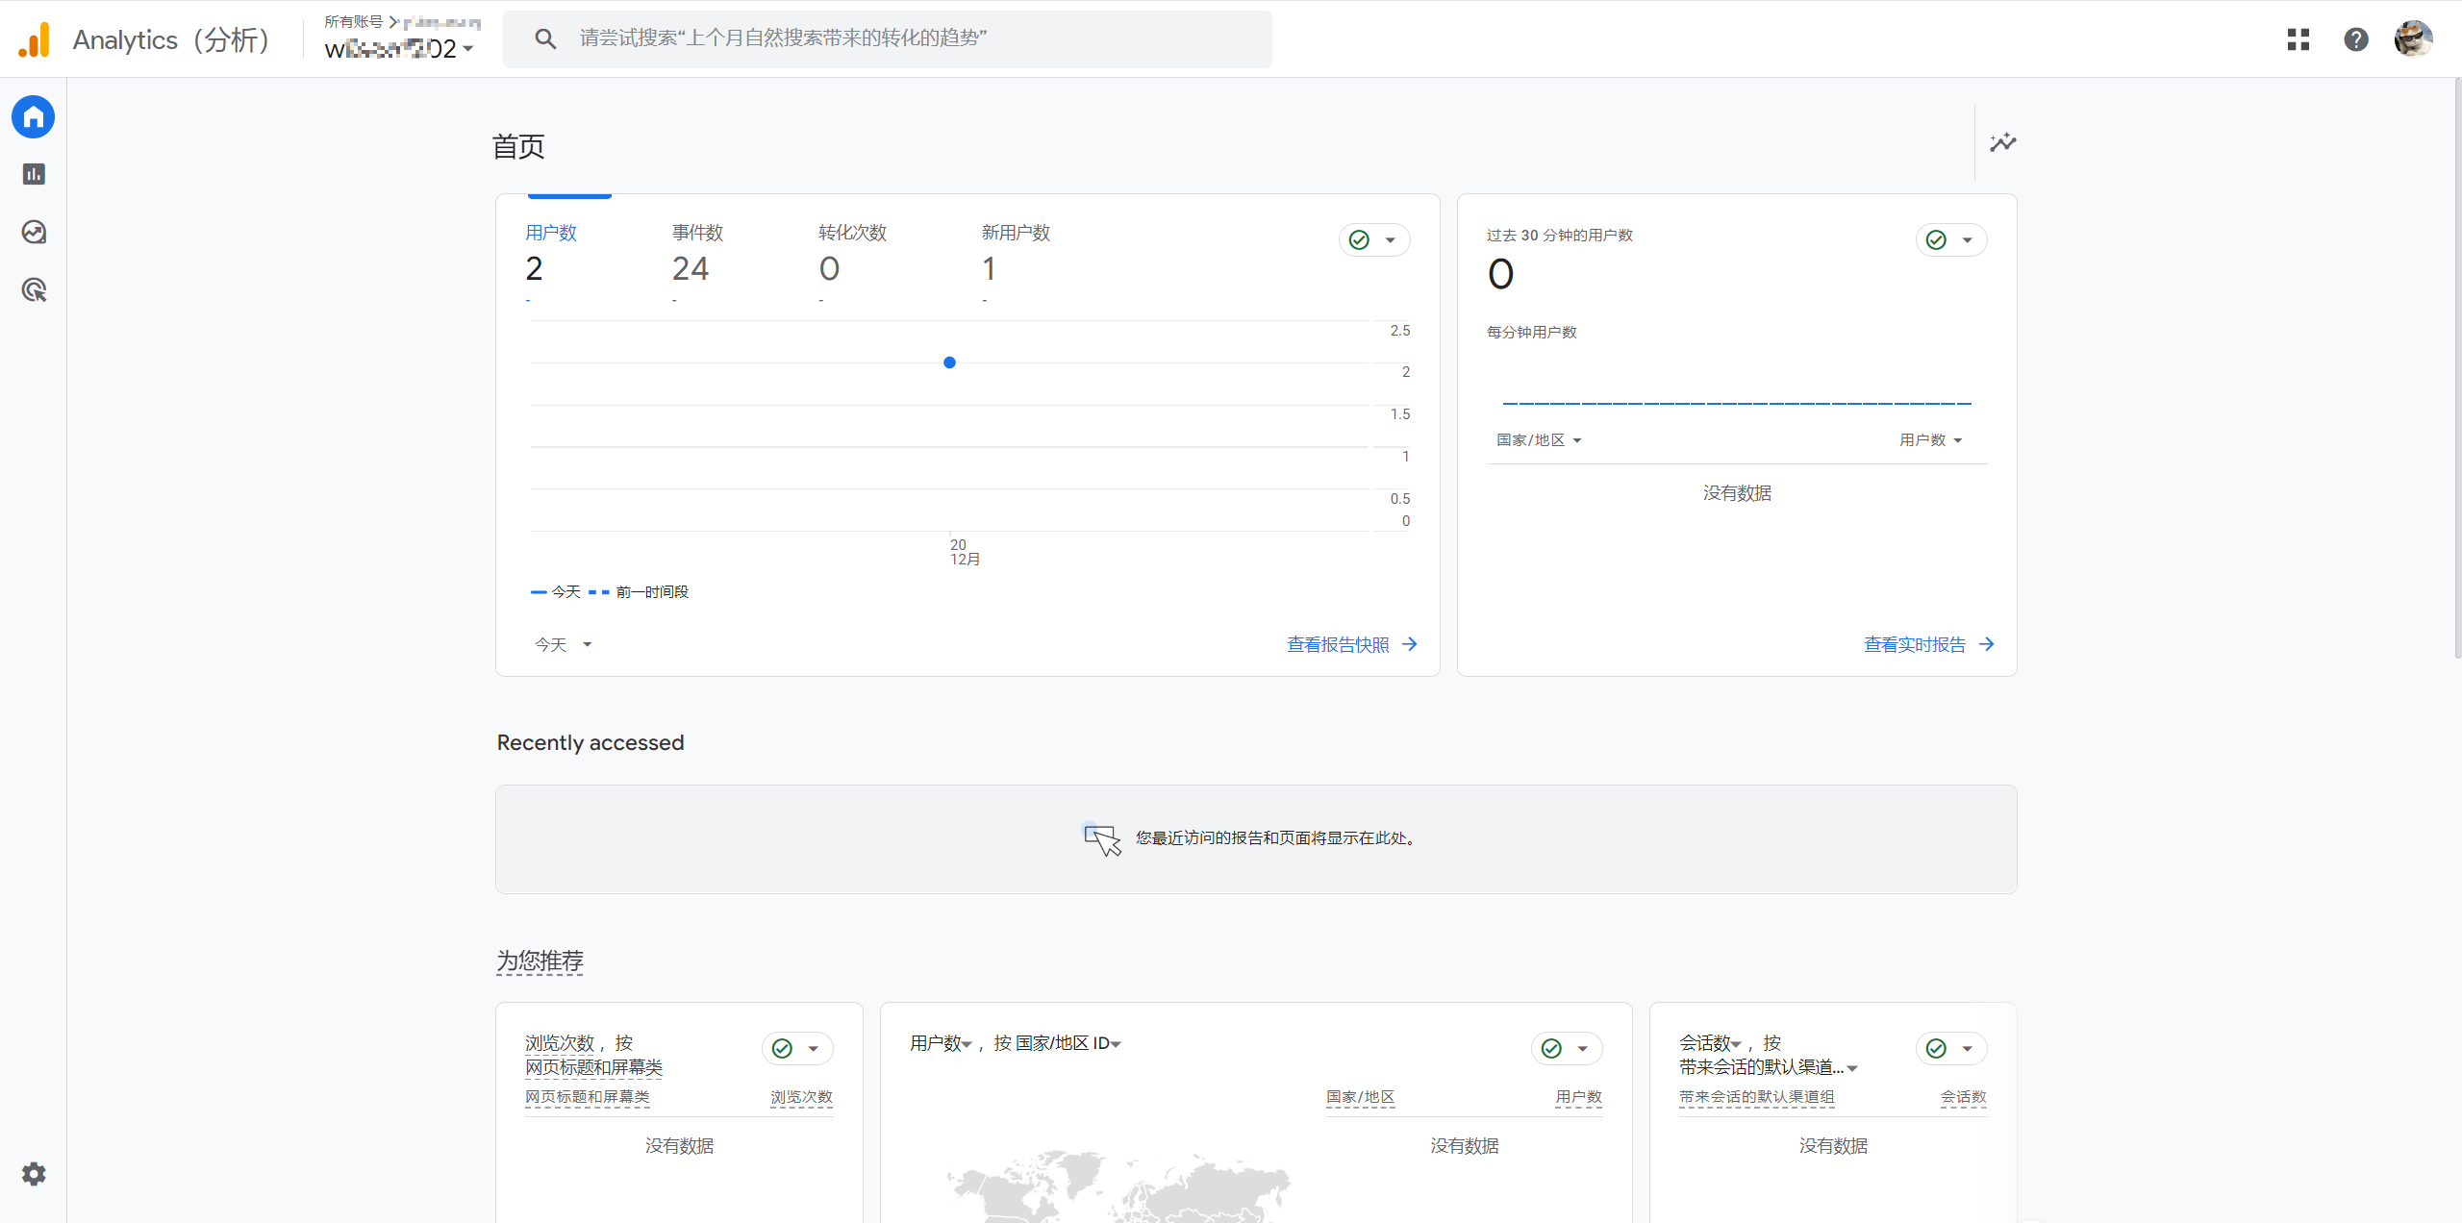Open the Home icon in sidebar

34,117
